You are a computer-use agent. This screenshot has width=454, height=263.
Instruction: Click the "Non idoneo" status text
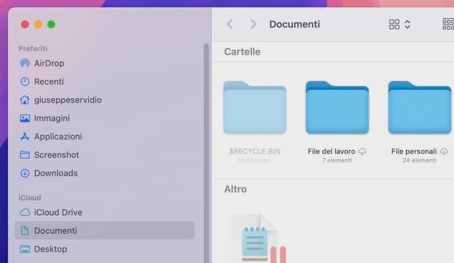[x=254, y=160]
